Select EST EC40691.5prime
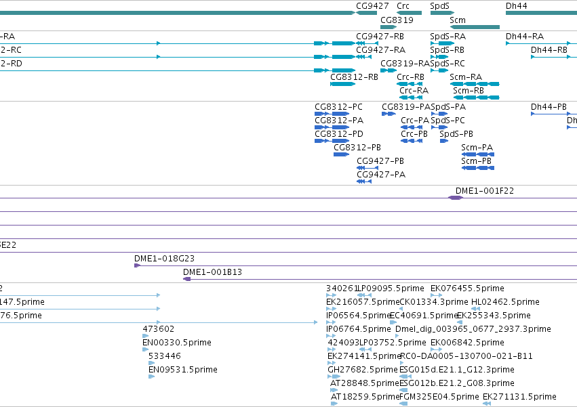Image resolution: width=577 pixels, height=407 pixels. [x=424, y=316]
